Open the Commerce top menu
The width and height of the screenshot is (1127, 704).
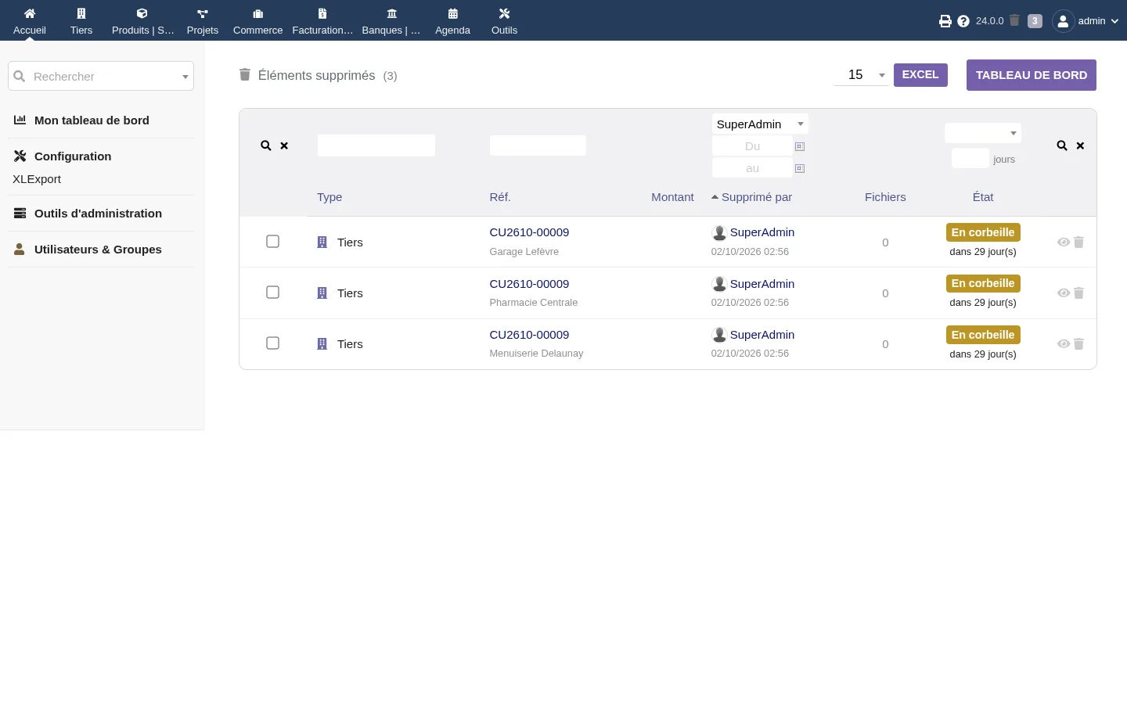tap(257, 21)
